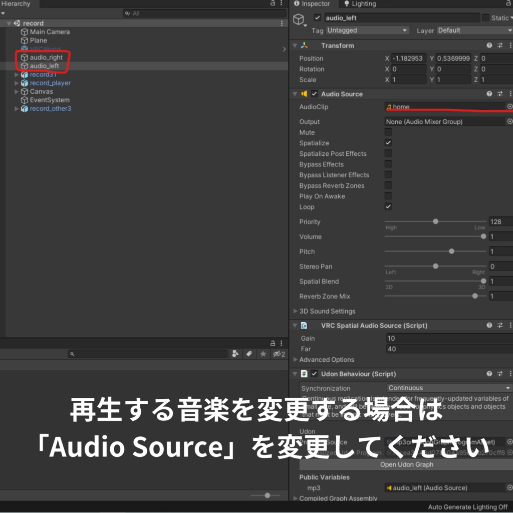513x513 pixels.
Task: Open Audio Source help icon
Action: click(x=489, y=94)
